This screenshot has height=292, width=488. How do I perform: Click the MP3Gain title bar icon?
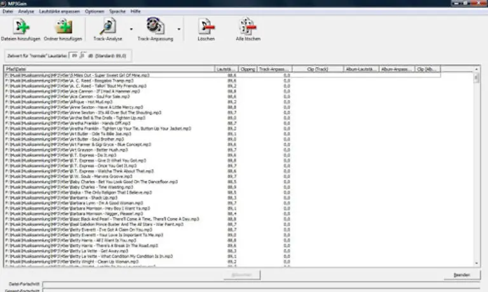pyautogui.click(x=3, y=3)
